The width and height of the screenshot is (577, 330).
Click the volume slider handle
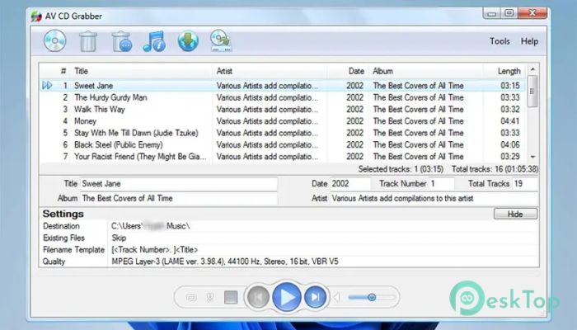372,297
